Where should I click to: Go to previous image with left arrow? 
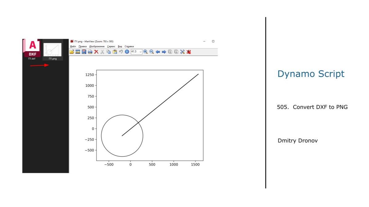pos(158,52)
